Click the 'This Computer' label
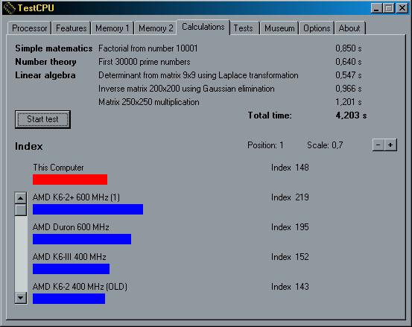Viewport: 412px width, 327px height. click(58, 168)
